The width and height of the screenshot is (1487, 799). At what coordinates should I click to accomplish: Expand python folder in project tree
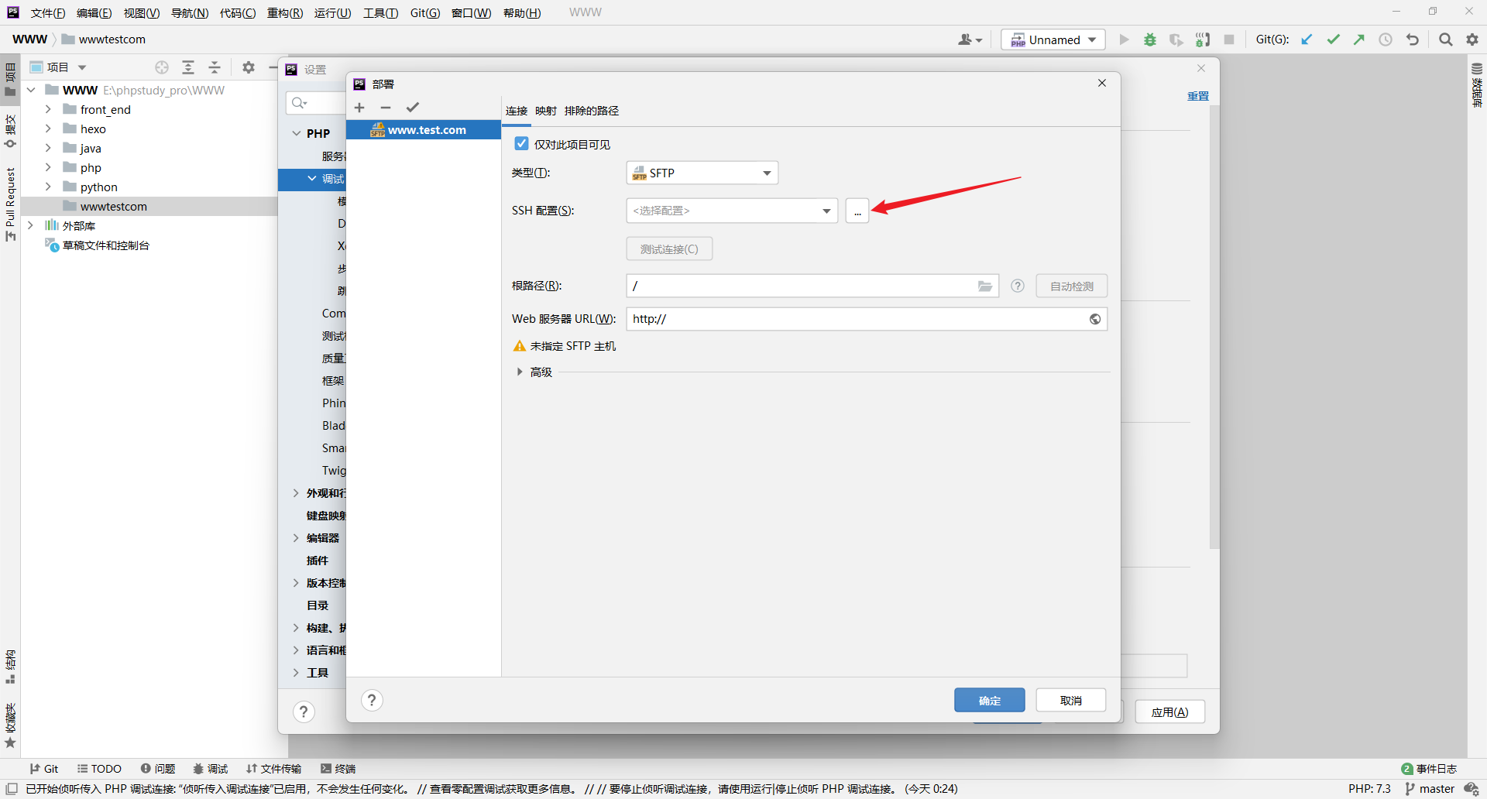(48, 187)
